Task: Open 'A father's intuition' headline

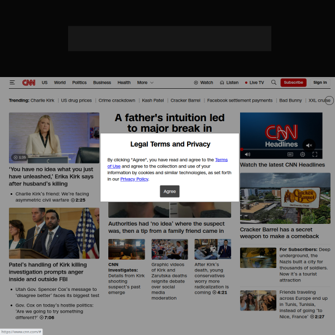Action: click(x=170, y=123)
